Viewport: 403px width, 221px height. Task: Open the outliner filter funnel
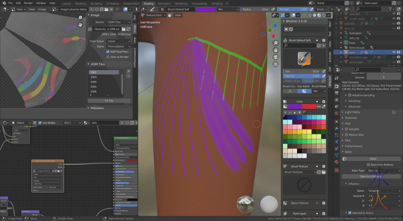390,9
